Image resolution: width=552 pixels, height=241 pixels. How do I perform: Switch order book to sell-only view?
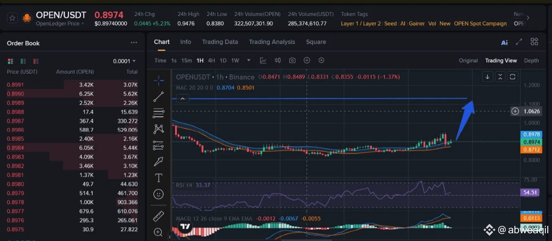(x=36, y=61)
